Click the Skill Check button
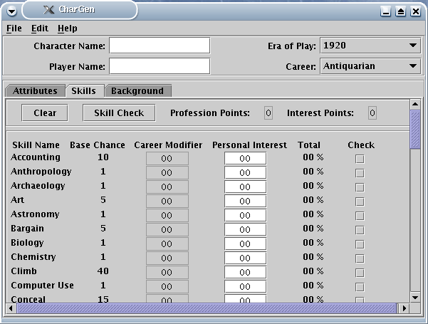The height and width of the screenshot is (324, 428). [119, 113]
